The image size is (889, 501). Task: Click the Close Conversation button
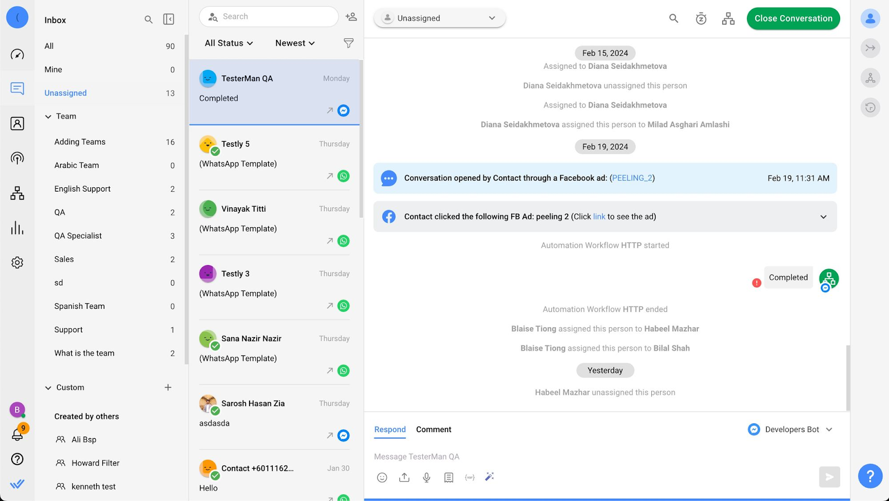click(x=793, y=18)
